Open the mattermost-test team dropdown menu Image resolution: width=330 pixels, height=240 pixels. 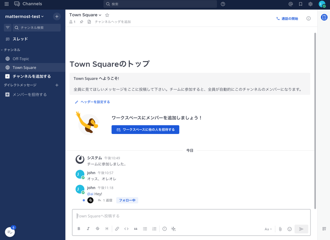click(24, 16)
